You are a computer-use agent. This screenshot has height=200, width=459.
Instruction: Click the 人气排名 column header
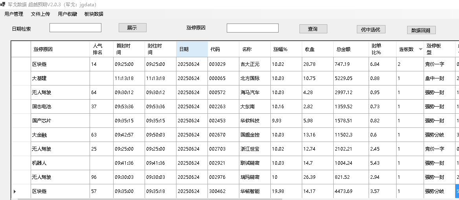click(x=101, y=49)
